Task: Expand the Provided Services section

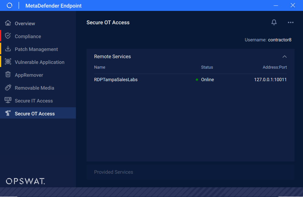Action: [191, 172]
